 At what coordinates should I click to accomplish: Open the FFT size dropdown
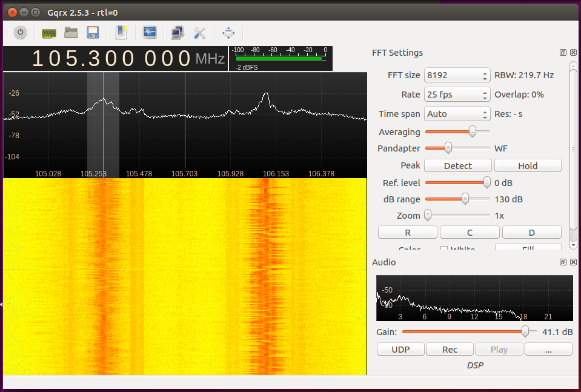click(x=457, y=75)
